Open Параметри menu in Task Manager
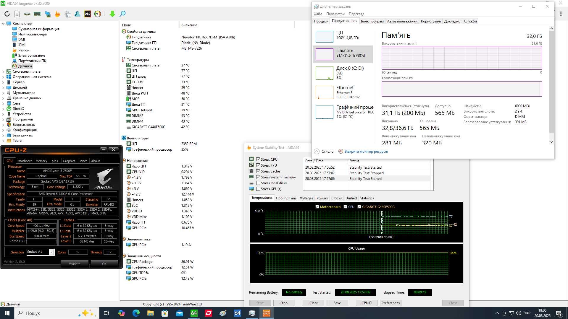 pyautogui.click(x=335, y=14)
